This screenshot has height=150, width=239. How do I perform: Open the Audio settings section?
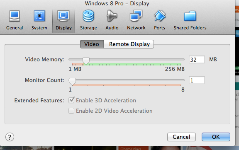click(112, 20)
